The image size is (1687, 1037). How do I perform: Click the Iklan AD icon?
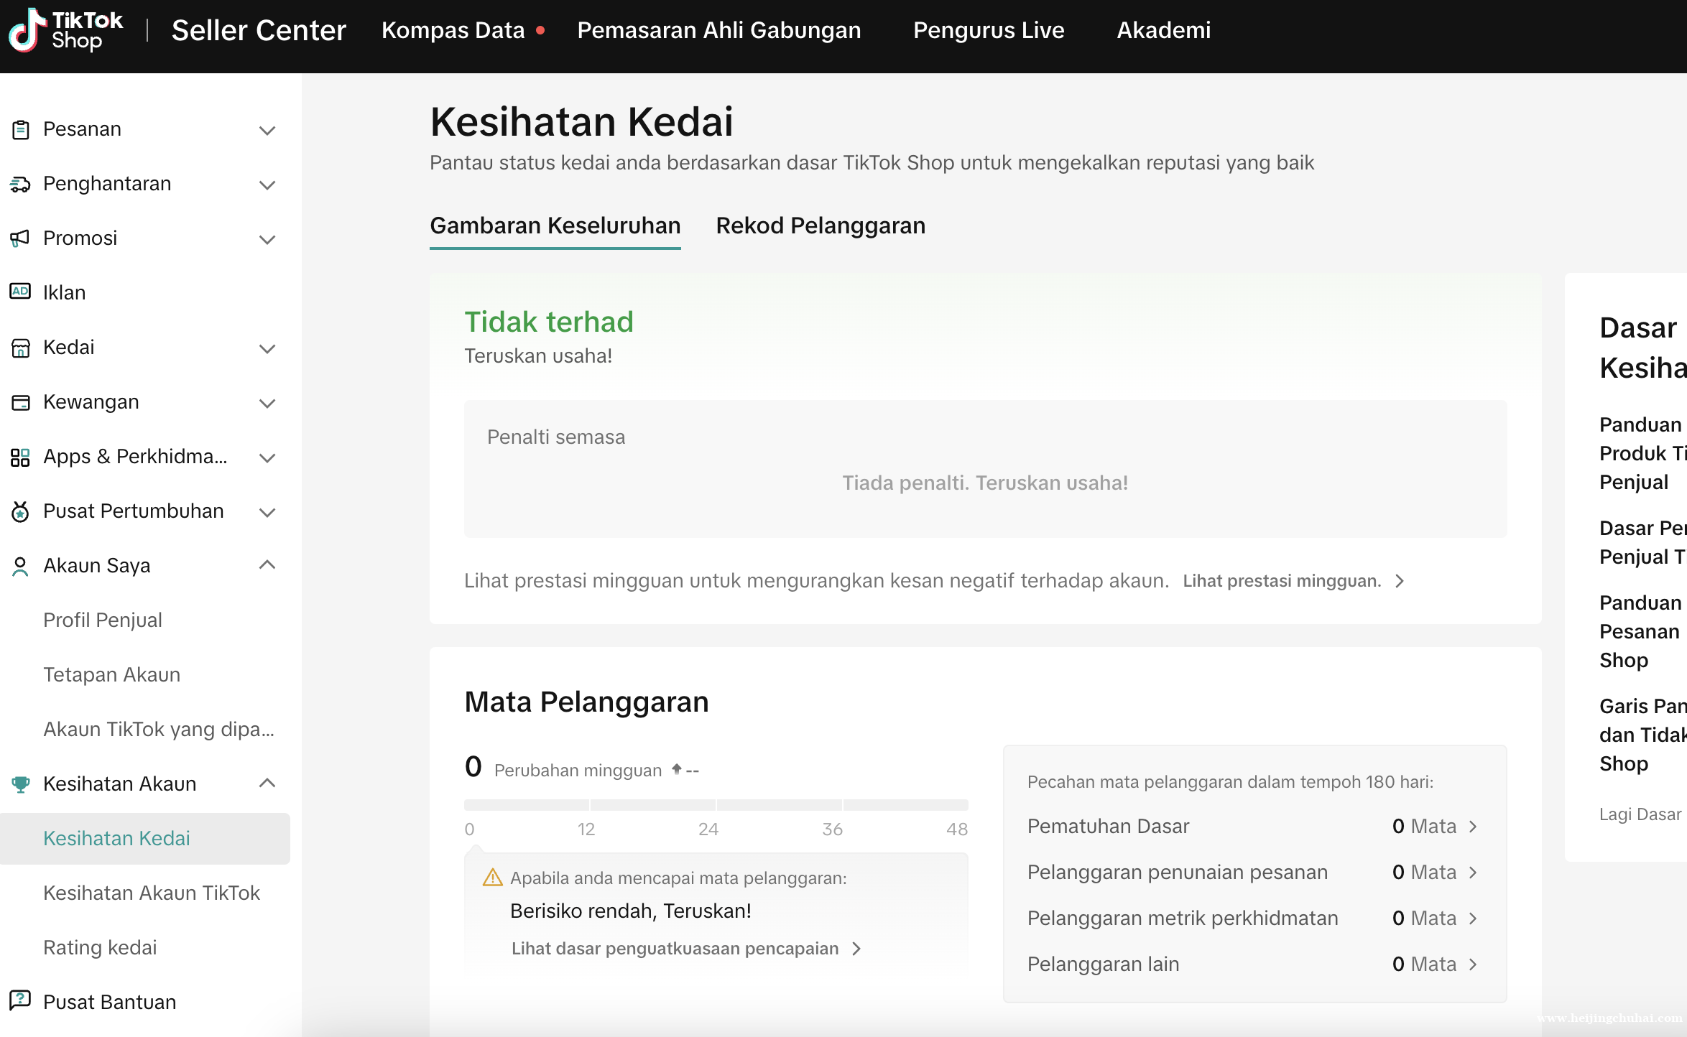(x=20, y=292)
